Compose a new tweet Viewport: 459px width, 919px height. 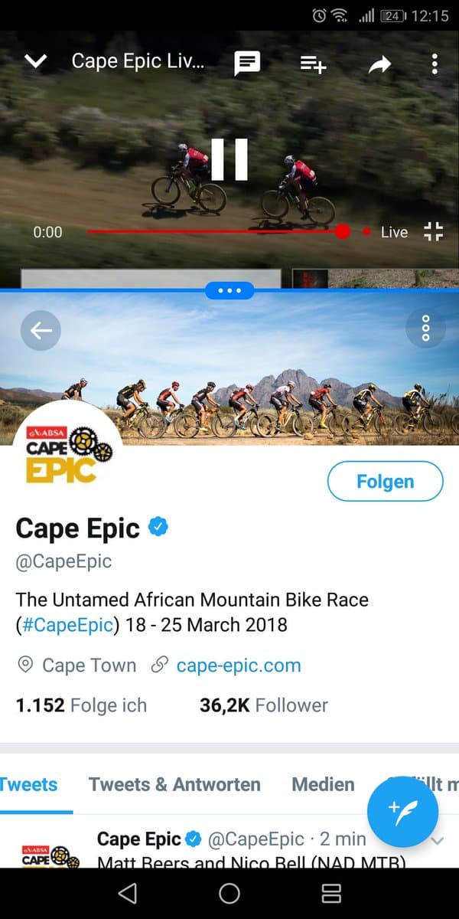[x=402, y=811]
